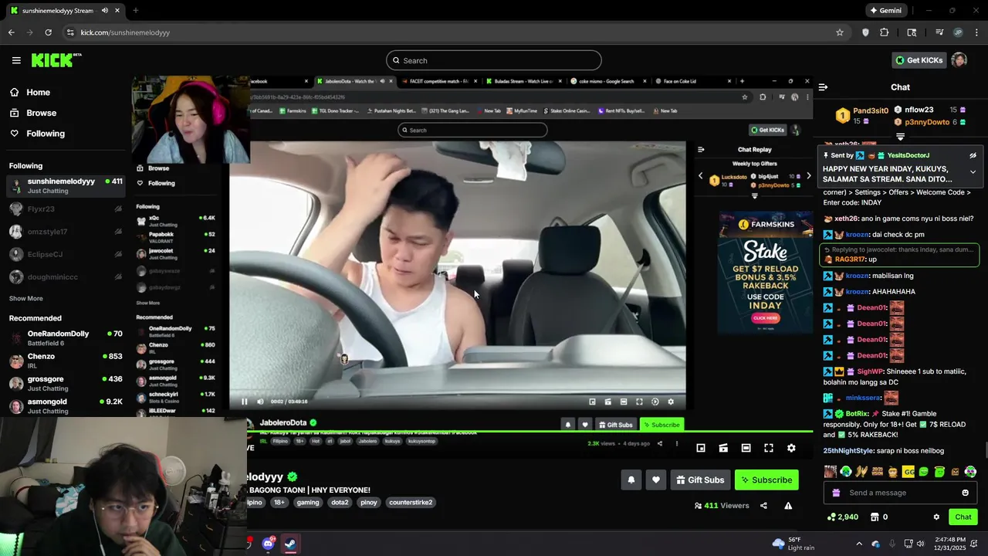Expand the weekly top gifters leaderboard
This screenshot has width=988, height=556.
click(x=900, y=137)
